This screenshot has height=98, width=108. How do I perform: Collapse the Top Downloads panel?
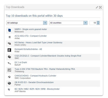pos(97,7)
